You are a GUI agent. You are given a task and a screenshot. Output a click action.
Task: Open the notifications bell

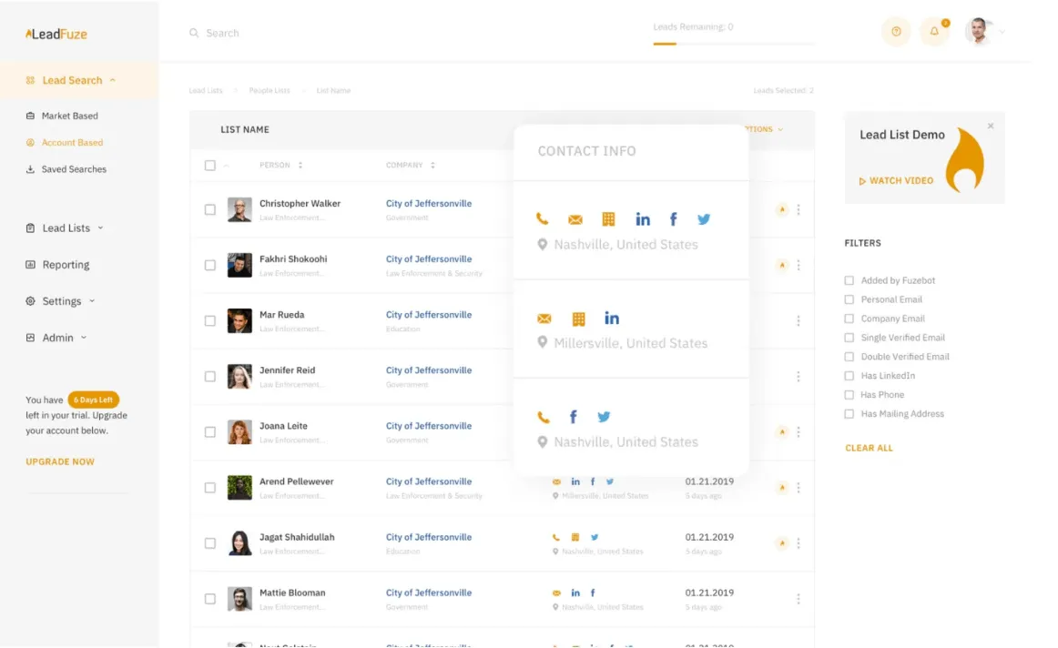pos(934,32)
